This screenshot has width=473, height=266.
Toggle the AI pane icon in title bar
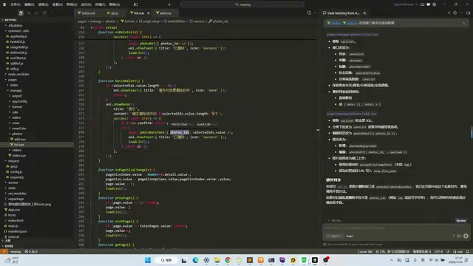click(429, 4)
